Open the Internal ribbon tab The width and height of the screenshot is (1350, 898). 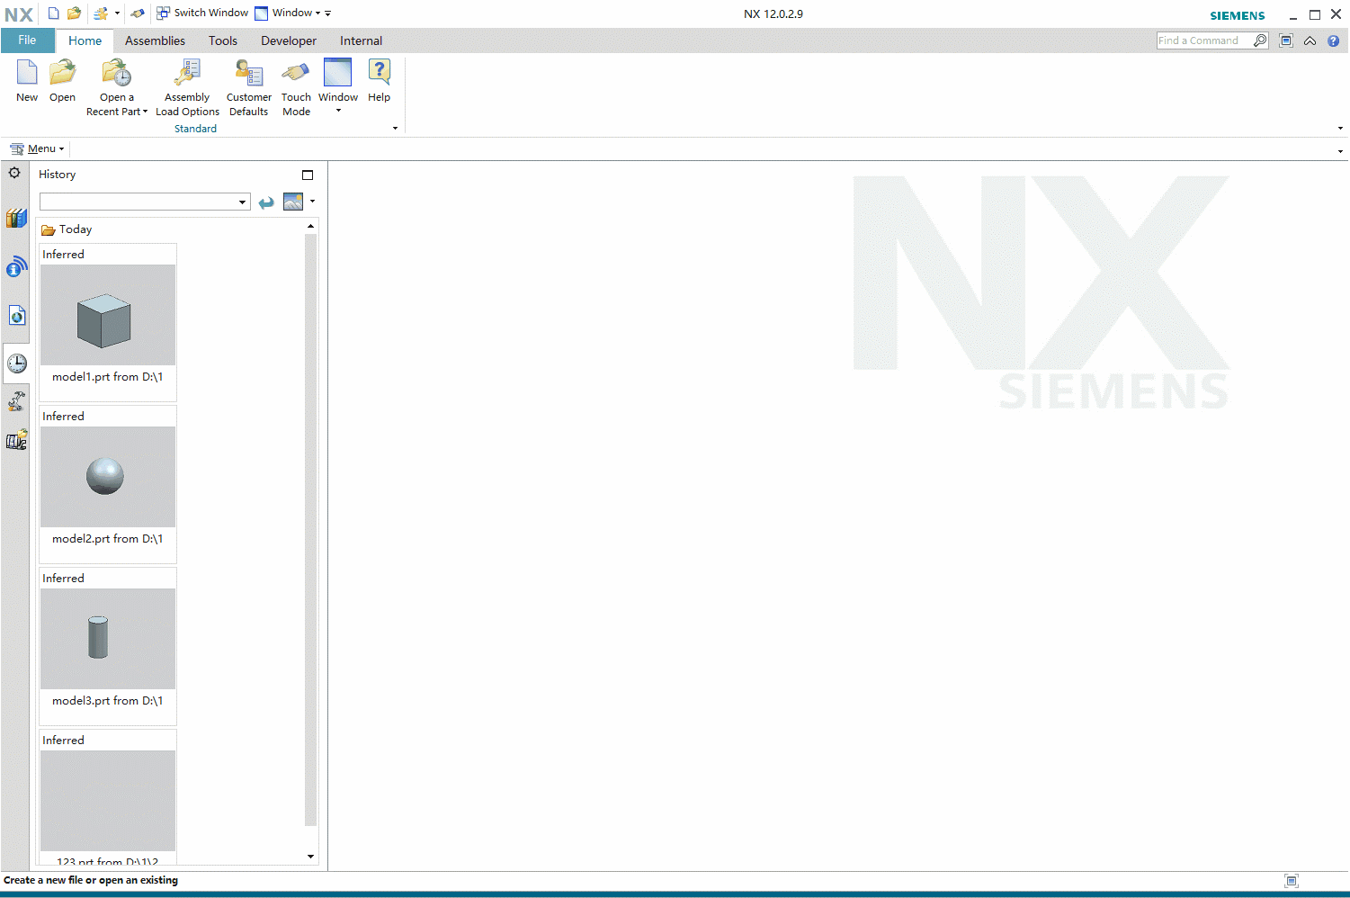361,40
